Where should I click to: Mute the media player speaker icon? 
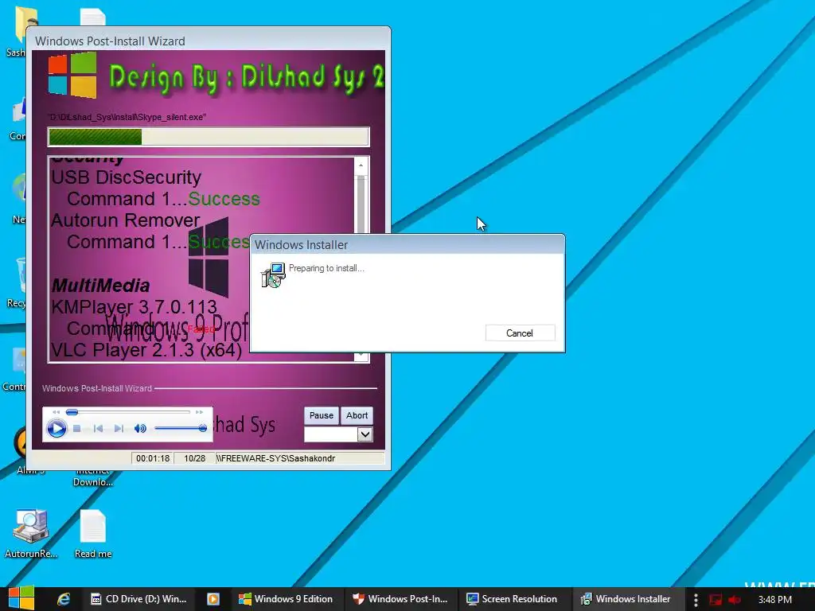pos(140,429)
